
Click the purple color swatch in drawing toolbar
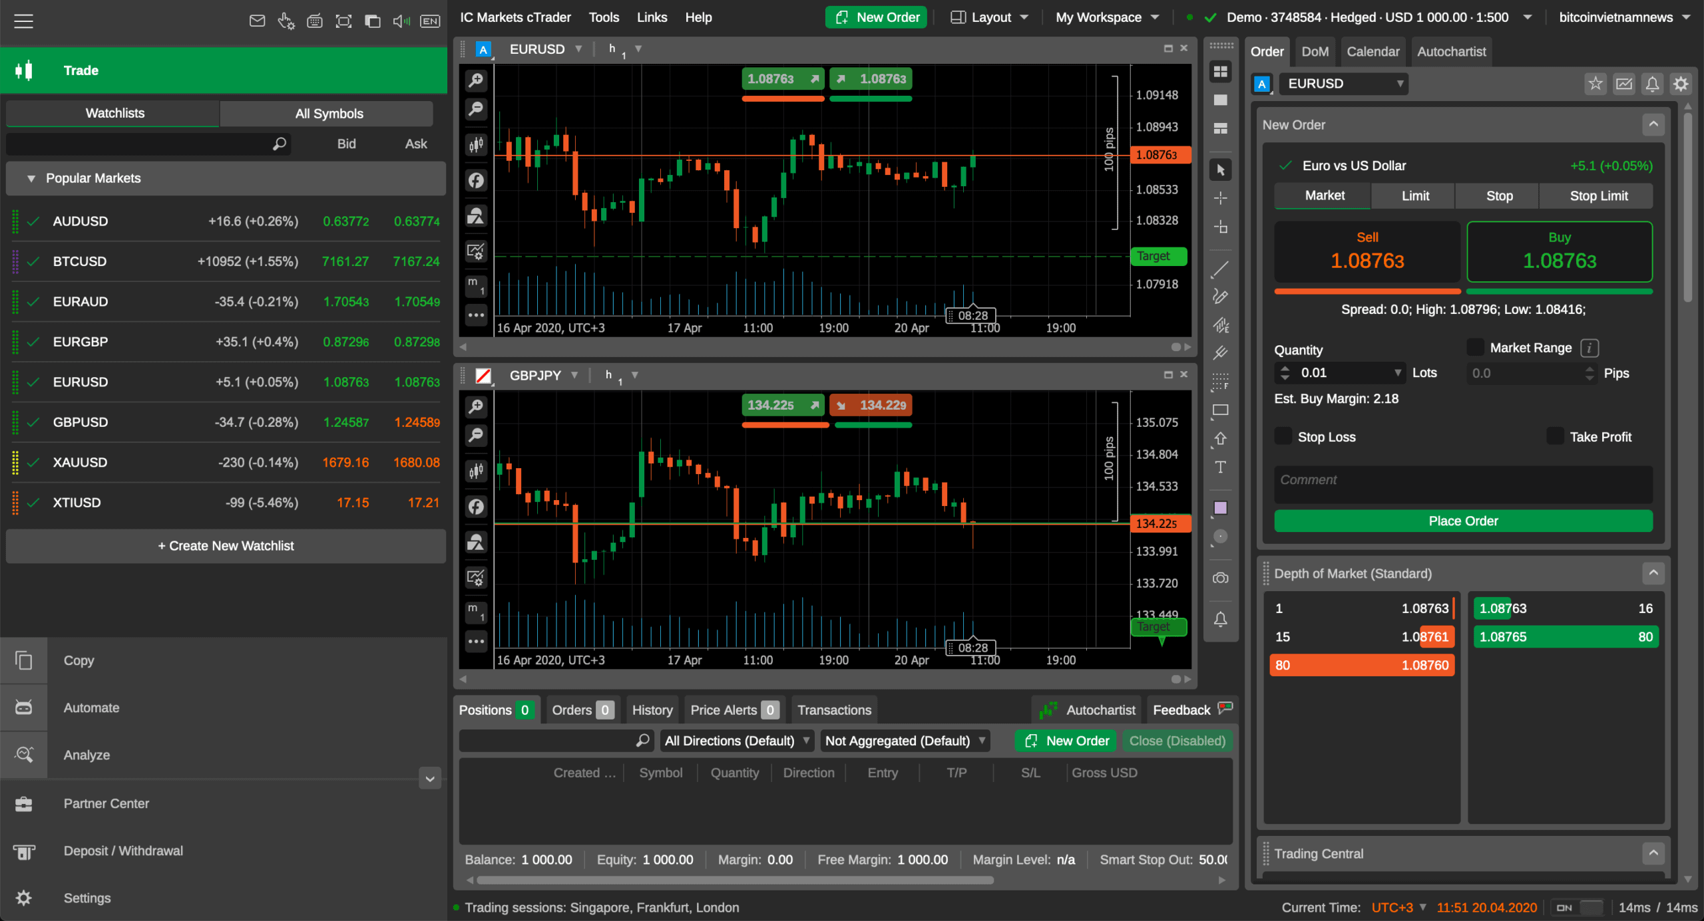1220,508
